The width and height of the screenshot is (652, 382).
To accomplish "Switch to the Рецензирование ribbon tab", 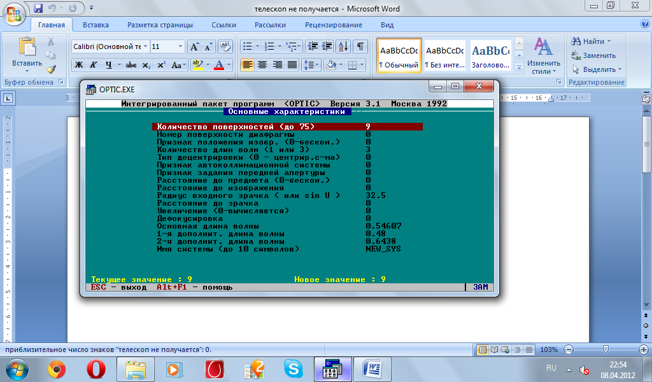I will click(x=334, y=25).
